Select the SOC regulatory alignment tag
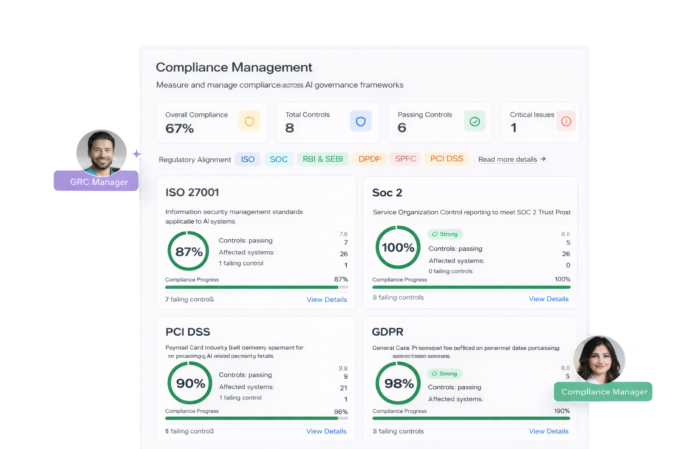The image size is (674, 449). [x=279, y=159]
